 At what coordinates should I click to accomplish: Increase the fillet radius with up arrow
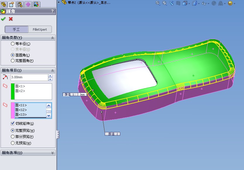[50, 76]
